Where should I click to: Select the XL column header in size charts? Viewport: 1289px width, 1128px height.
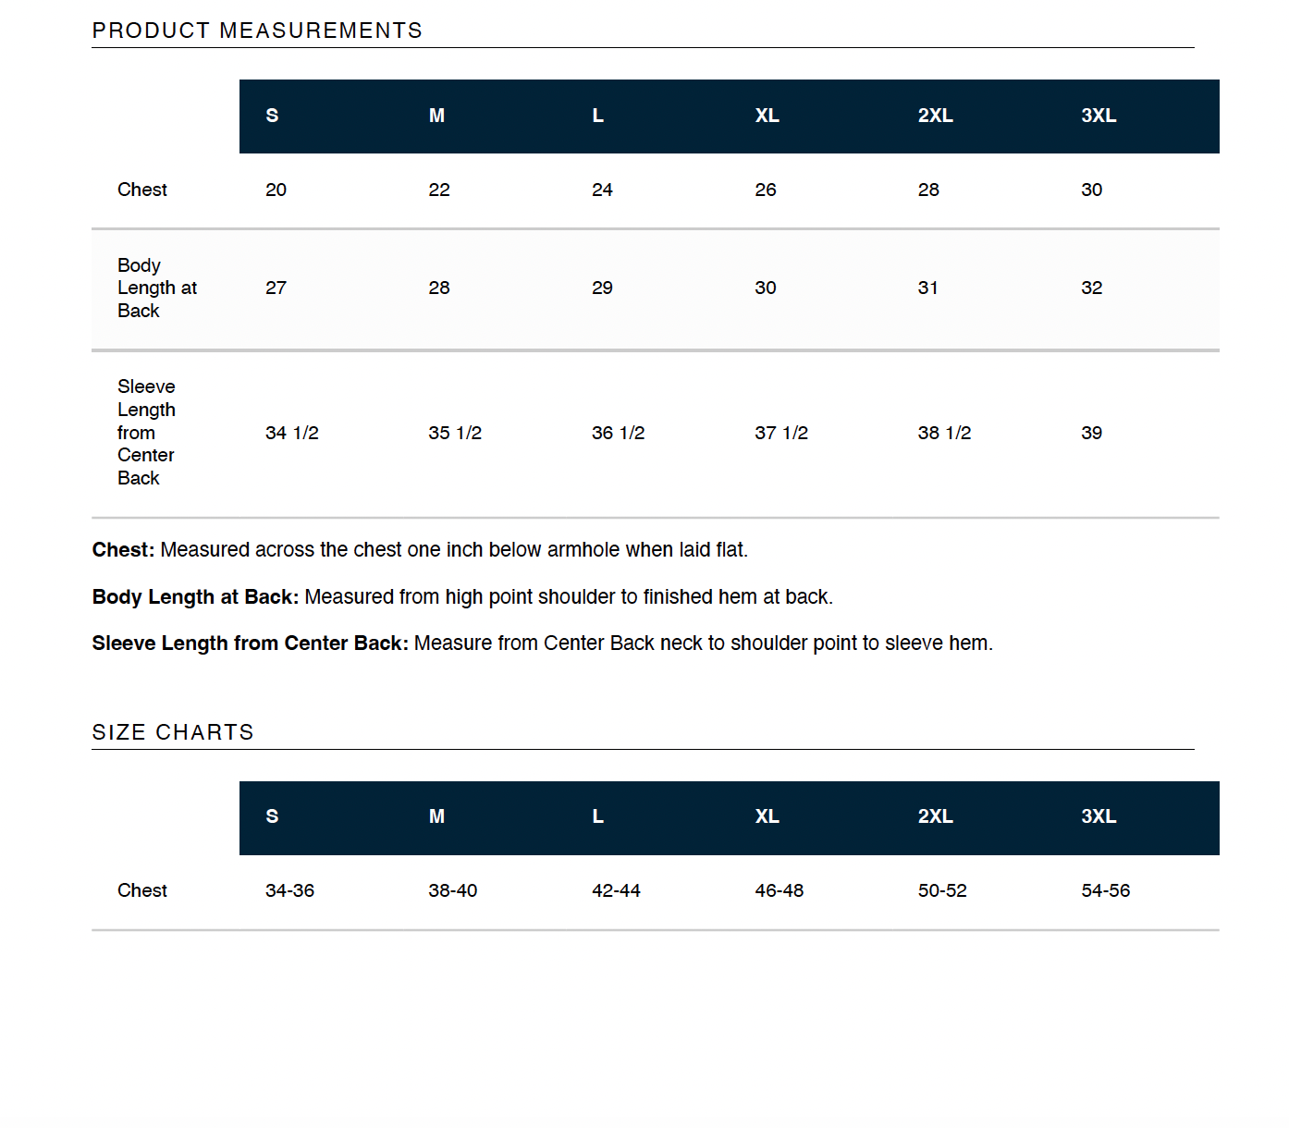click(x=767, y=816)
